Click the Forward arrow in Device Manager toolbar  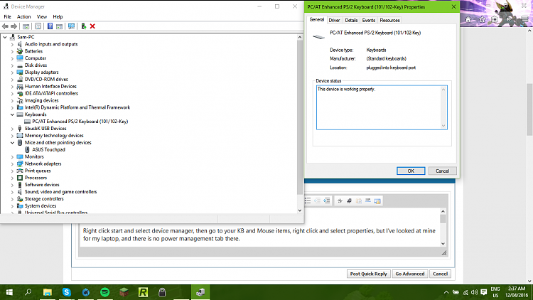(x=14, y=26)
